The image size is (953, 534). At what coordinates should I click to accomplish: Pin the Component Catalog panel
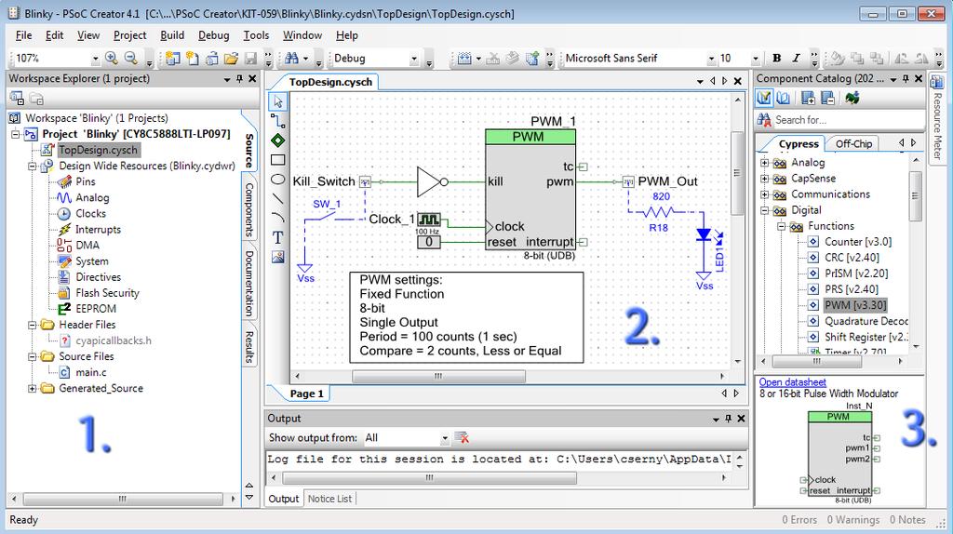click(906, 79)
